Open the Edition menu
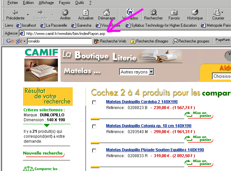The image size is (231, 171). [x=28, y=3]
